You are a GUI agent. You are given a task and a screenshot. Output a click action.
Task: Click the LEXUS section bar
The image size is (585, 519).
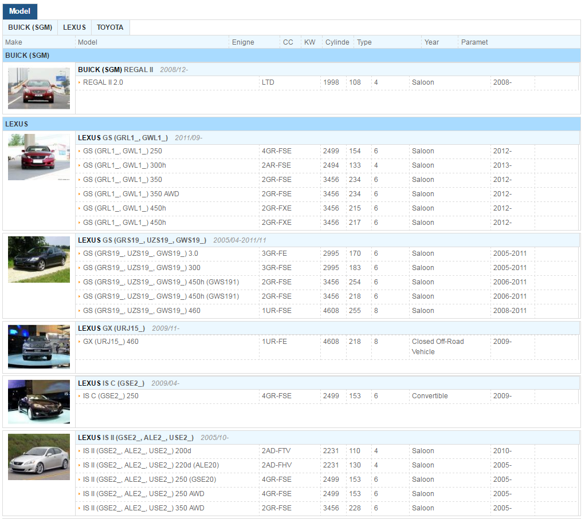(292, 124)
